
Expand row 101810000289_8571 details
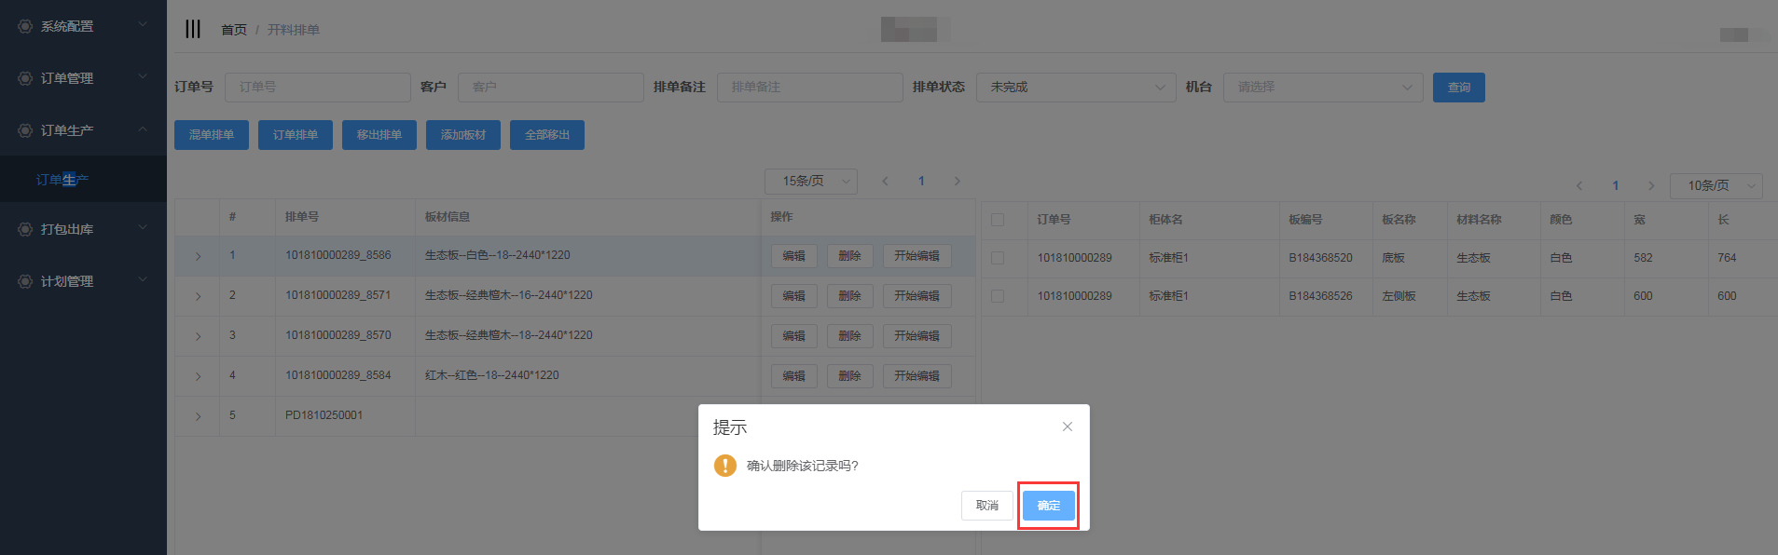click(x=198, y=296)
